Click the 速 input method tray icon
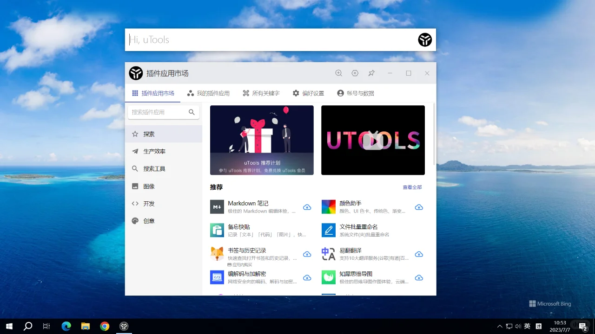 539,327
